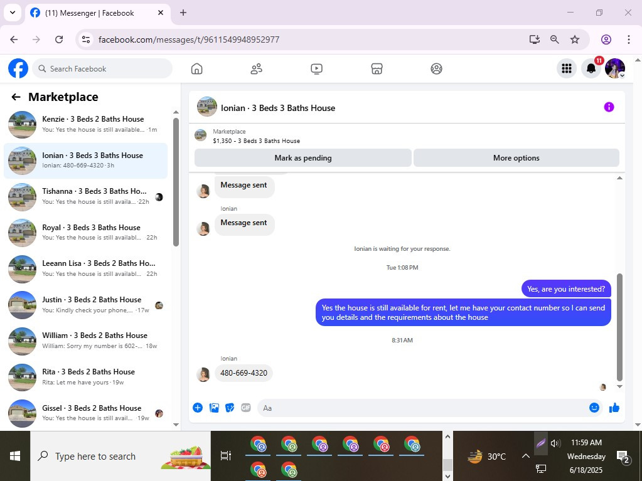Image resolution: width=642 pixels, height=481 pixels.
Task: Click the More options button
Action: tap(516, 158)
